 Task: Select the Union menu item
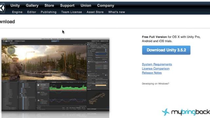tap(86, 6)
